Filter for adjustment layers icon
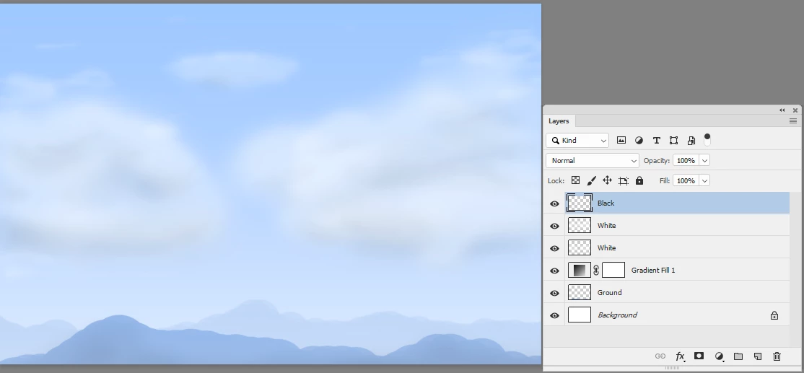Viewport: 804px width, 373px height. click(x=639, y=141)
